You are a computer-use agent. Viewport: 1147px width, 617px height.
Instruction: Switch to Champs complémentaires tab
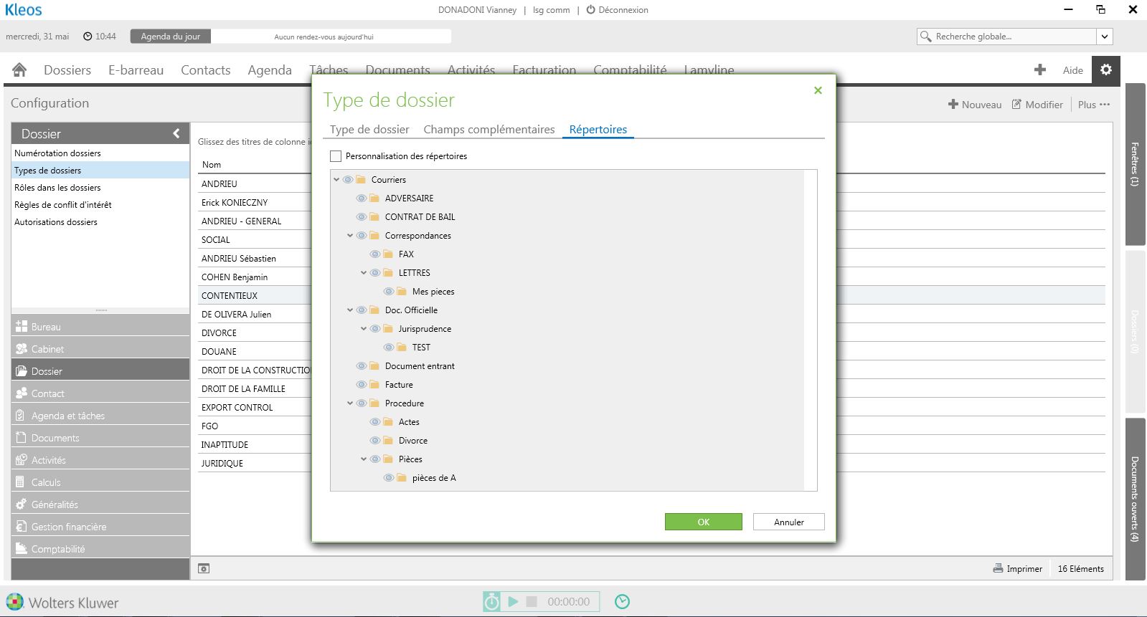coord(488,130)
